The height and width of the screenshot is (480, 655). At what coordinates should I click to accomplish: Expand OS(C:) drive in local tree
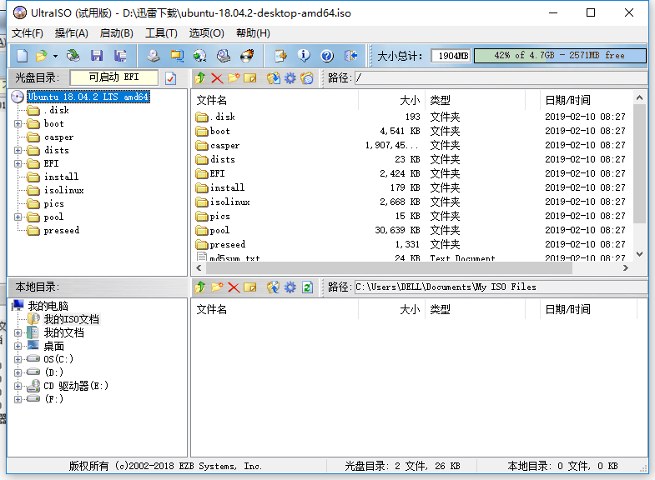18,359
